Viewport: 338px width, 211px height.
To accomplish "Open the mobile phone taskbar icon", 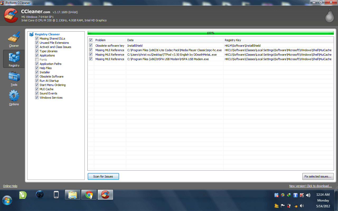I will click(x=56, y=195).
